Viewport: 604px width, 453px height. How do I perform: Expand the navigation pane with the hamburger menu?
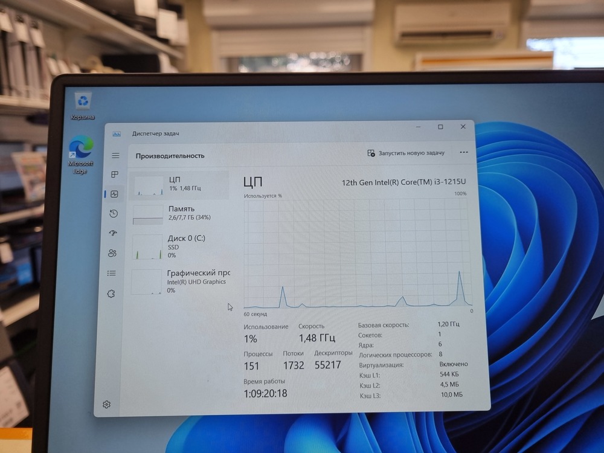[x=115, y=155]
